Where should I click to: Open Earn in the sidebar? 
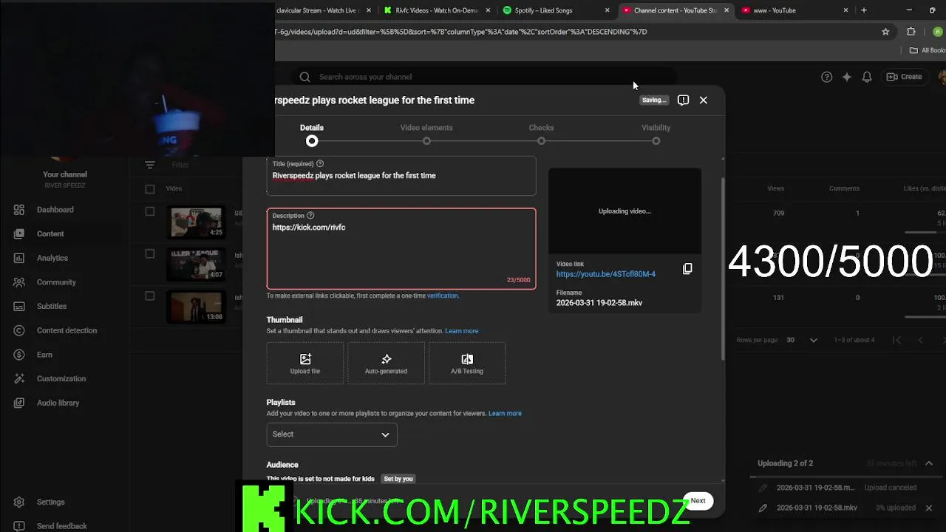pyautogui.click(x=44, y=355)
